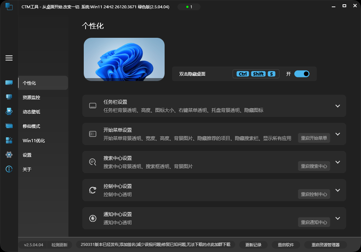Click the 重启开始菜单 button
Image resolution: width=361 pixels, height=252 pixels.
(314, 138)
